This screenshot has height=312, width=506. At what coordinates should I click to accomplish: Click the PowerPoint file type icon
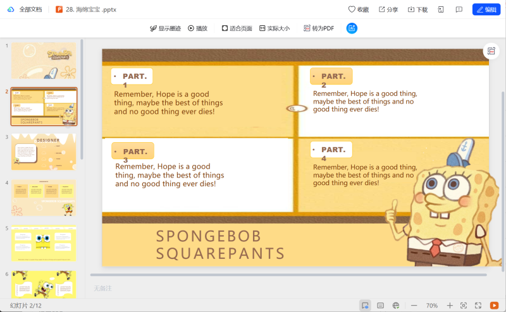click(59, 9)
